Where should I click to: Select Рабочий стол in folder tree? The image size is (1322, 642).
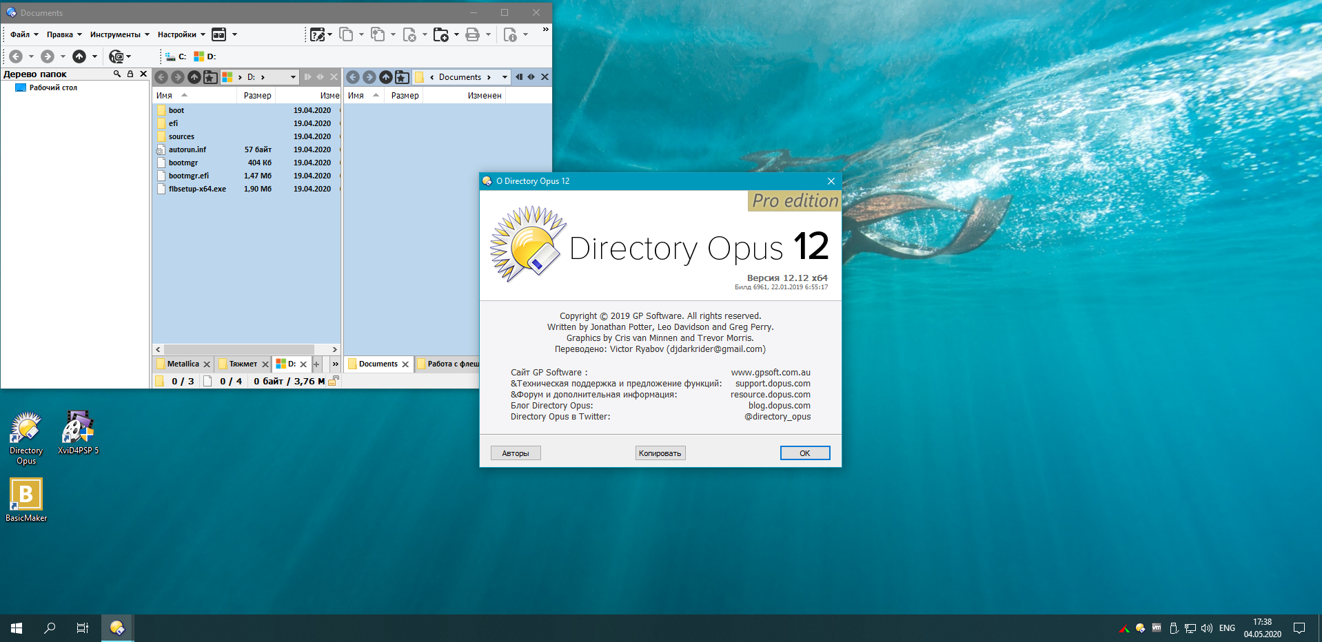(46, 87)
